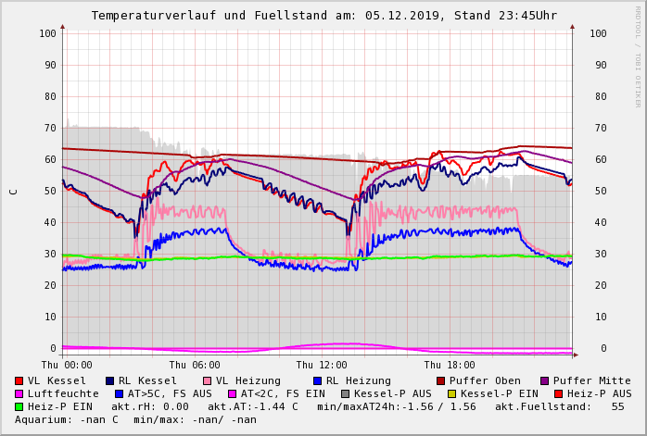Click the RRDTOOL / TOBI OETIKER watermark
The height and width of the screenshot is (436, 647).
pyautogui.click(x=638, y=56)
